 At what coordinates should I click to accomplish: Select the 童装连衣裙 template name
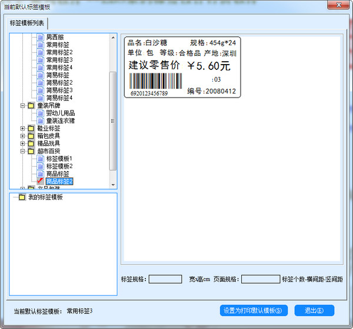coord(61,120)
